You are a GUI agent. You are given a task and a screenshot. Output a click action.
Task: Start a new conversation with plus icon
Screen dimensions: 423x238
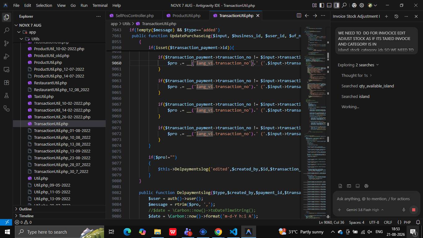pyautogui.click(x=386, y=16)
